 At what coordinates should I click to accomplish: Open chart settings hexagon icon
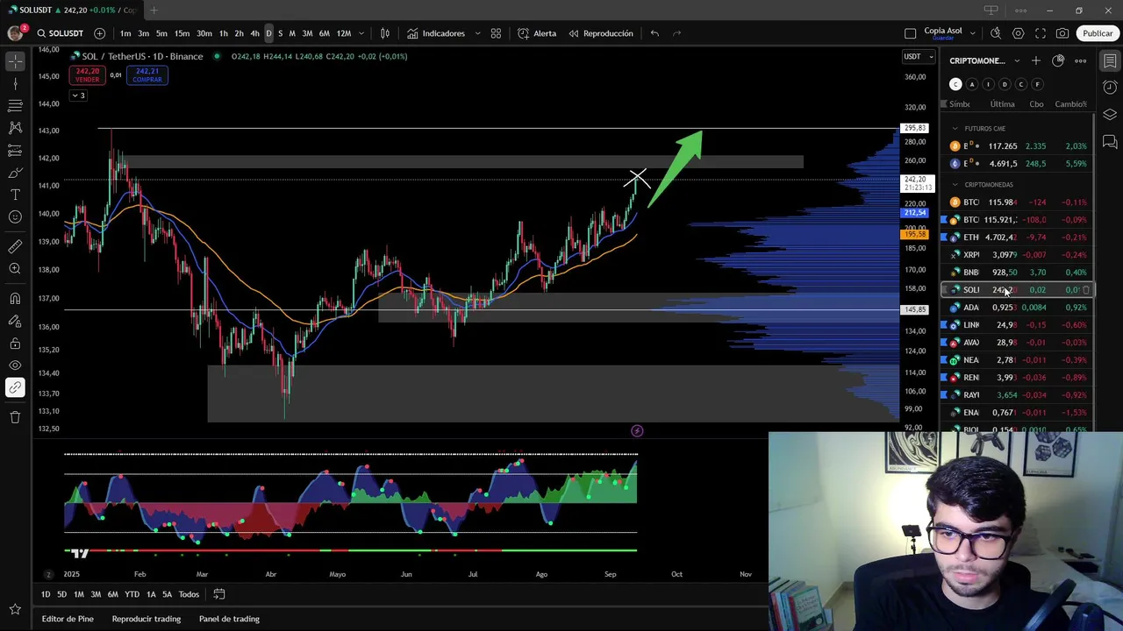tap(1018, 33)
